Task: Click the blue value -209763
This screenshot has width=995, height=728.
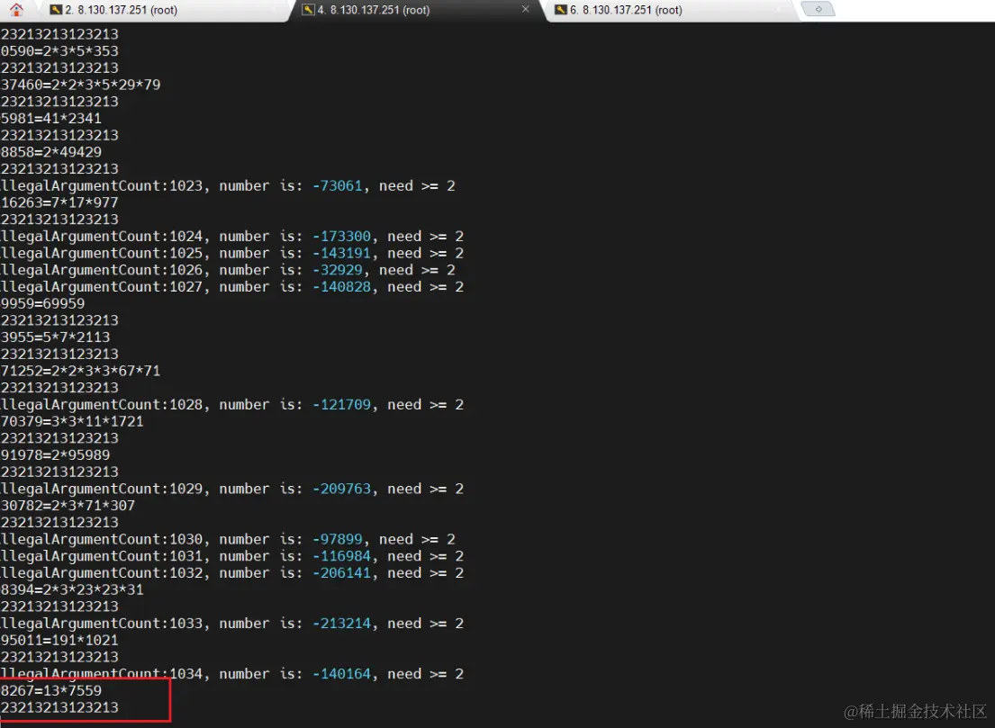Action: pos(341,489)
